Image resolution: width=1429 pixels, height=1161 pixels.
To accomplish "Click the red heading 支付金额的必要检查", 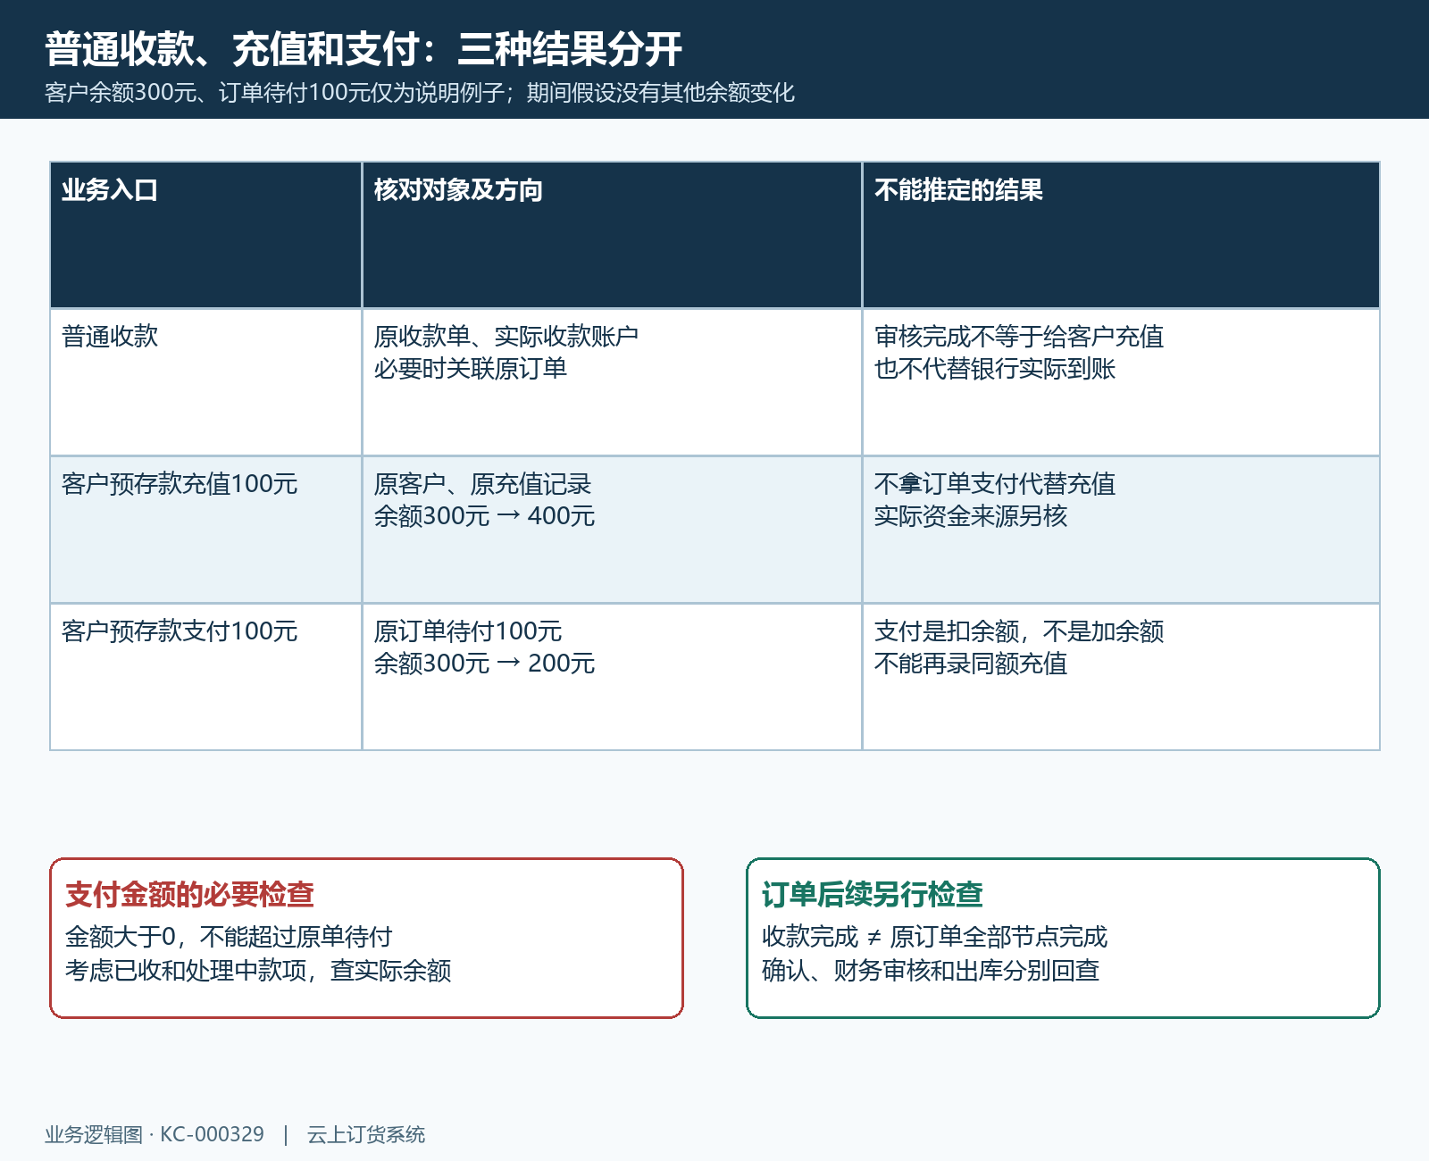I will [x=189, y=894].
